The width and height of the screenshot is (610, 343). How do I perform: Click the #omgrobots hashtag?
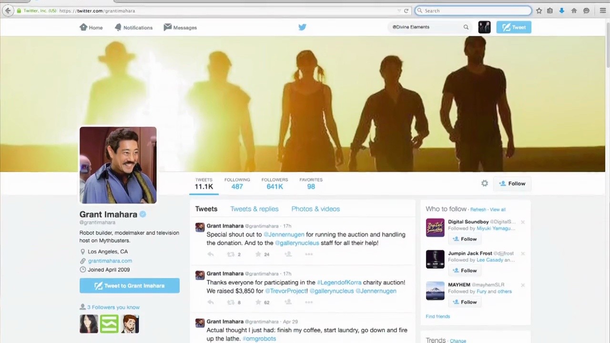tap(259, 339)
